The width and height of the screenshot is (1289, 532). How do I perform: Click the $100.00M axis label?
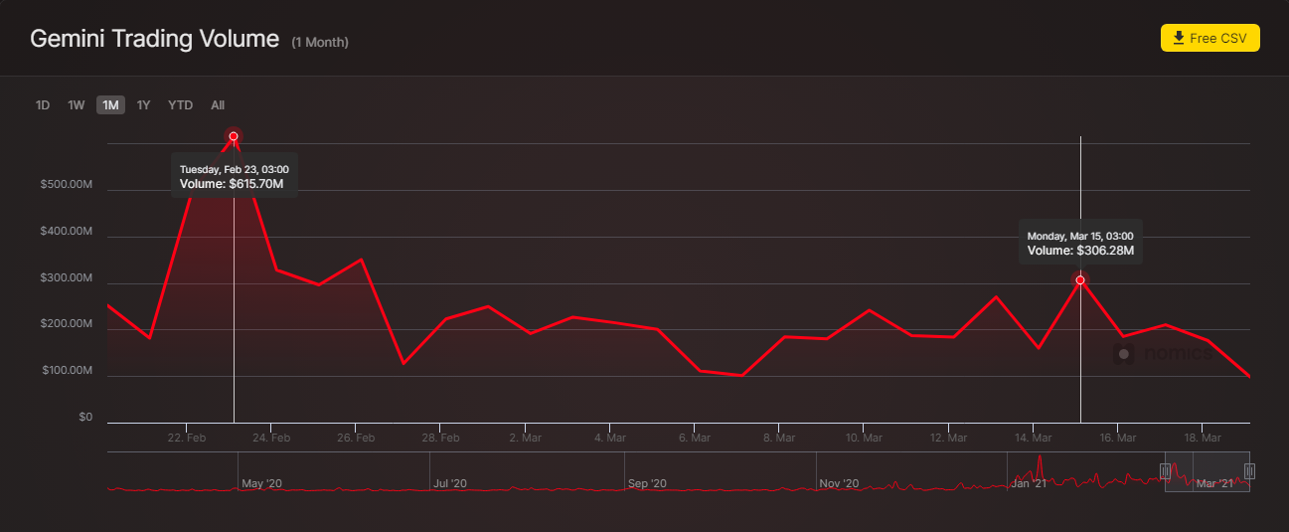coord(67,371)
